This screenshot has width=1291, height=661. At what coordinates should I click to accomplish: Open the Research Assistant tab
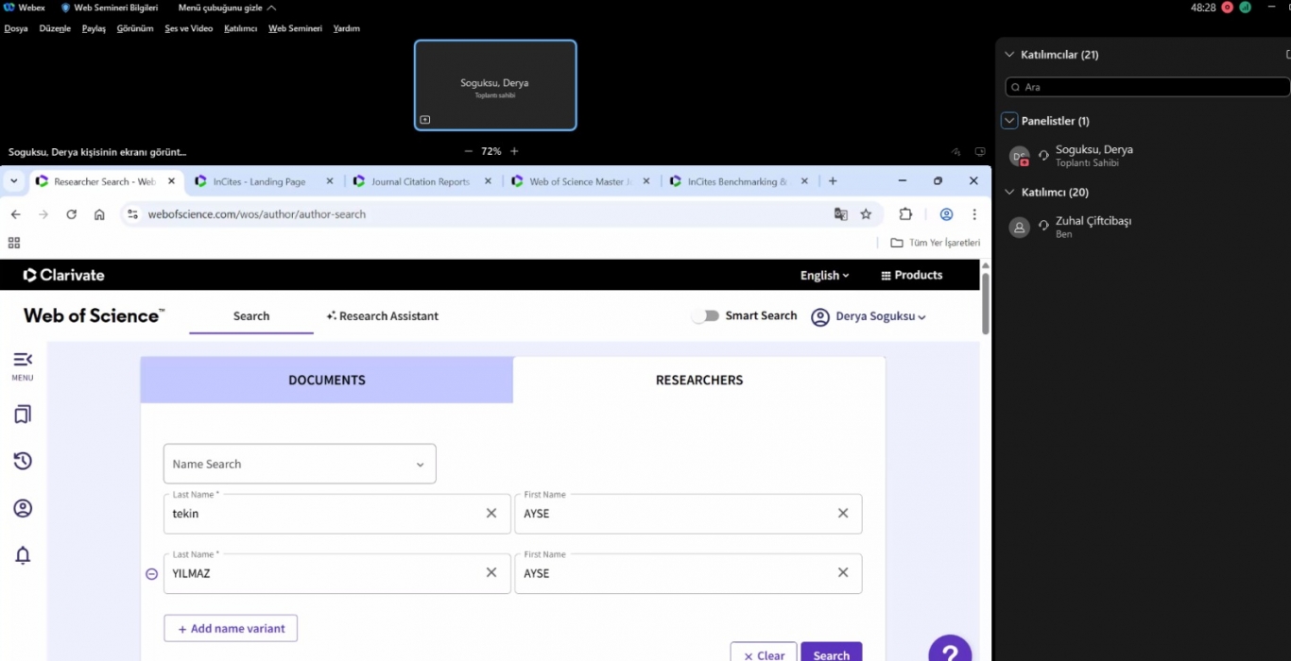click(x=382, y=316)
